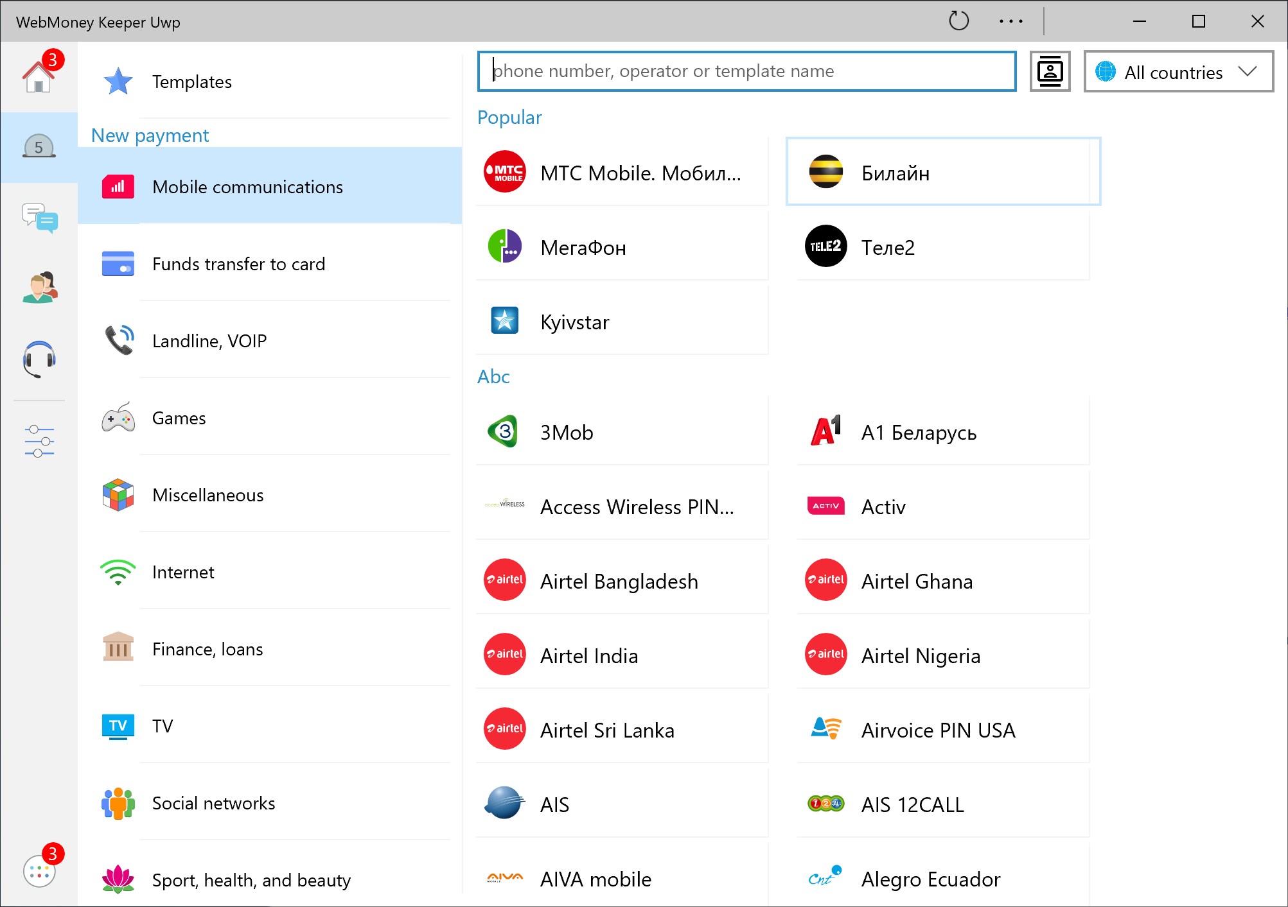Image resolution: width=1288 pixels, height=907 pixels.
Task: Select Funds transfer to card category
Action: pos(238,264)
